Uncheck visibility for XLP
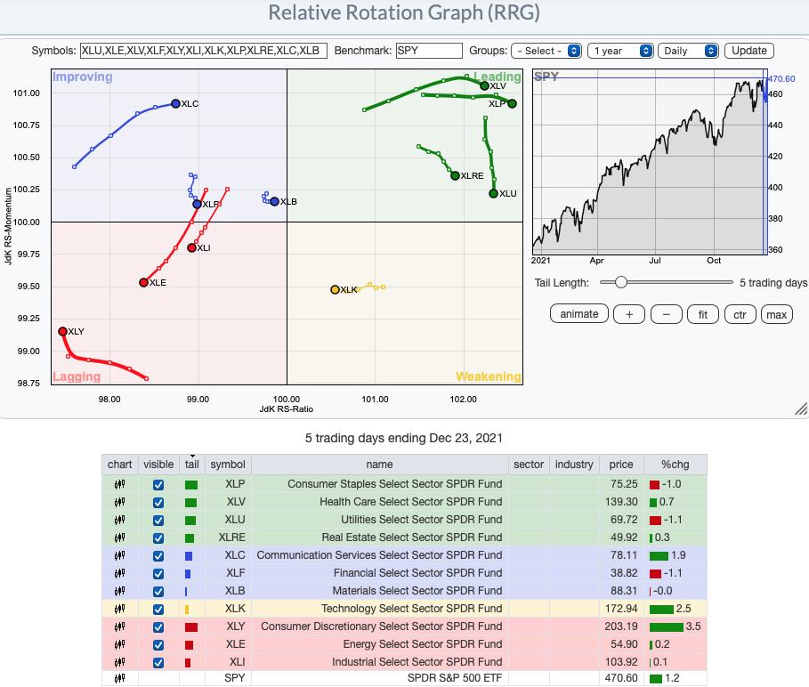Screen dimensions: 809x687 pos(158,485)
